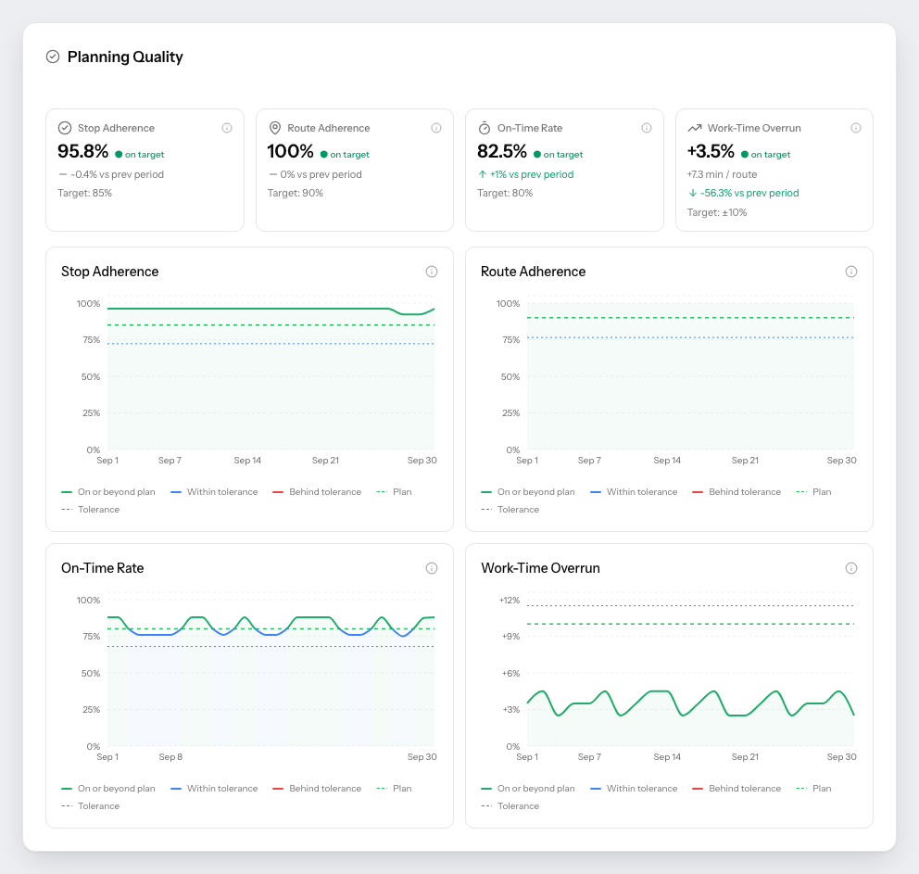Viewport: 919px width, 874px height.
Task: Toggle 'On or beyond plan' in Stop Adherence legend
Action: [108, 492]
